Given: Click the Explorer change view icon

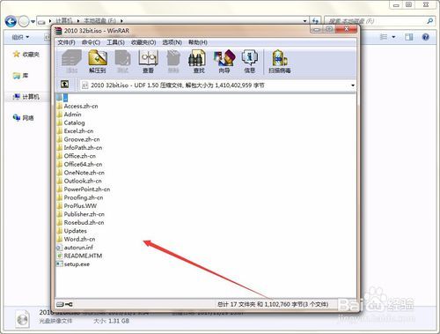Looking at the screenshot, I should [x=384, y=37].
